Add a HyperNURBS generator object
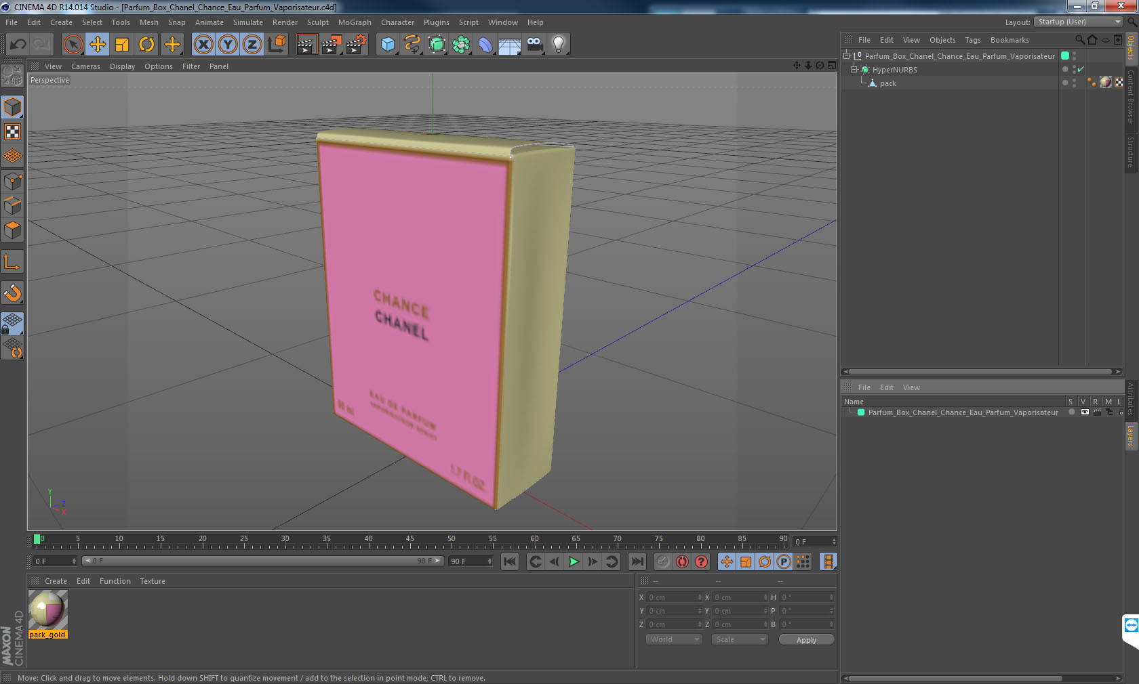 coord(437,45)
